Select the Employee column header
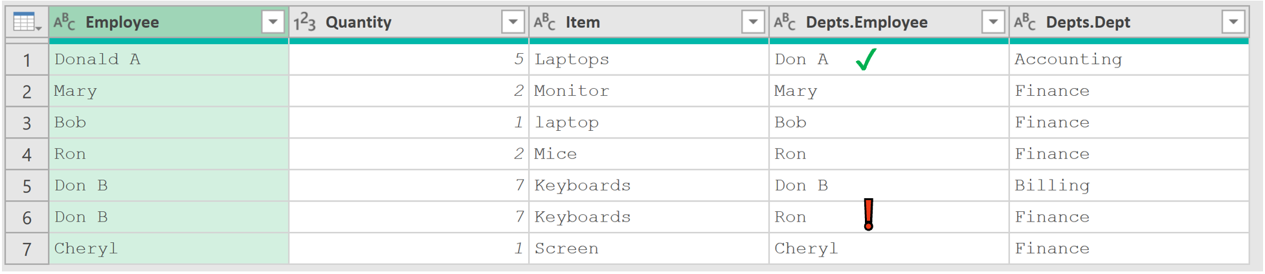The image size is (1265, 274). (x=168, y=22)
